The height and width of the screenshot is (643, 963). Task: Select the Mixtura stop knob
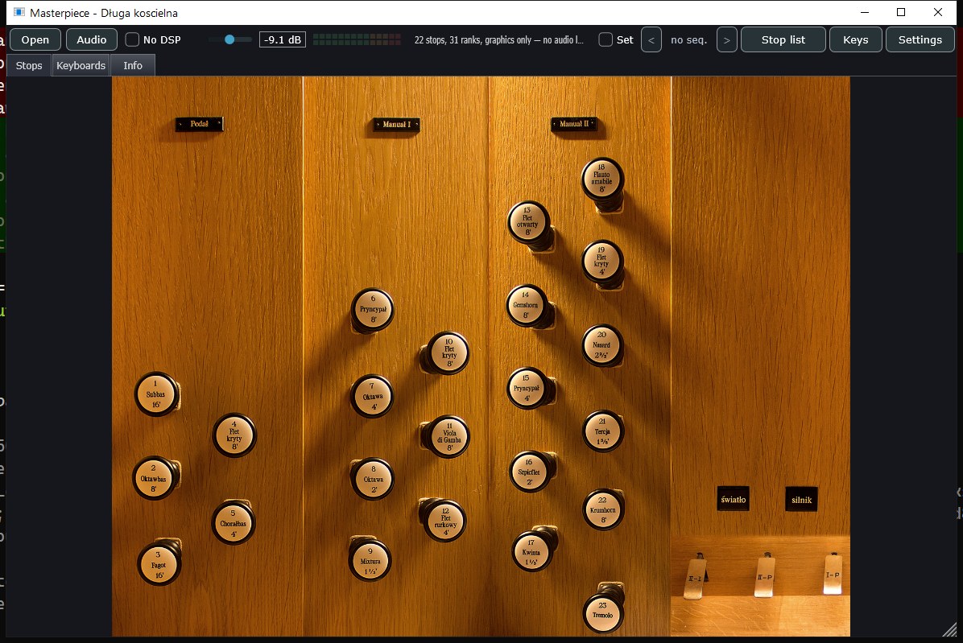[370, 560]
